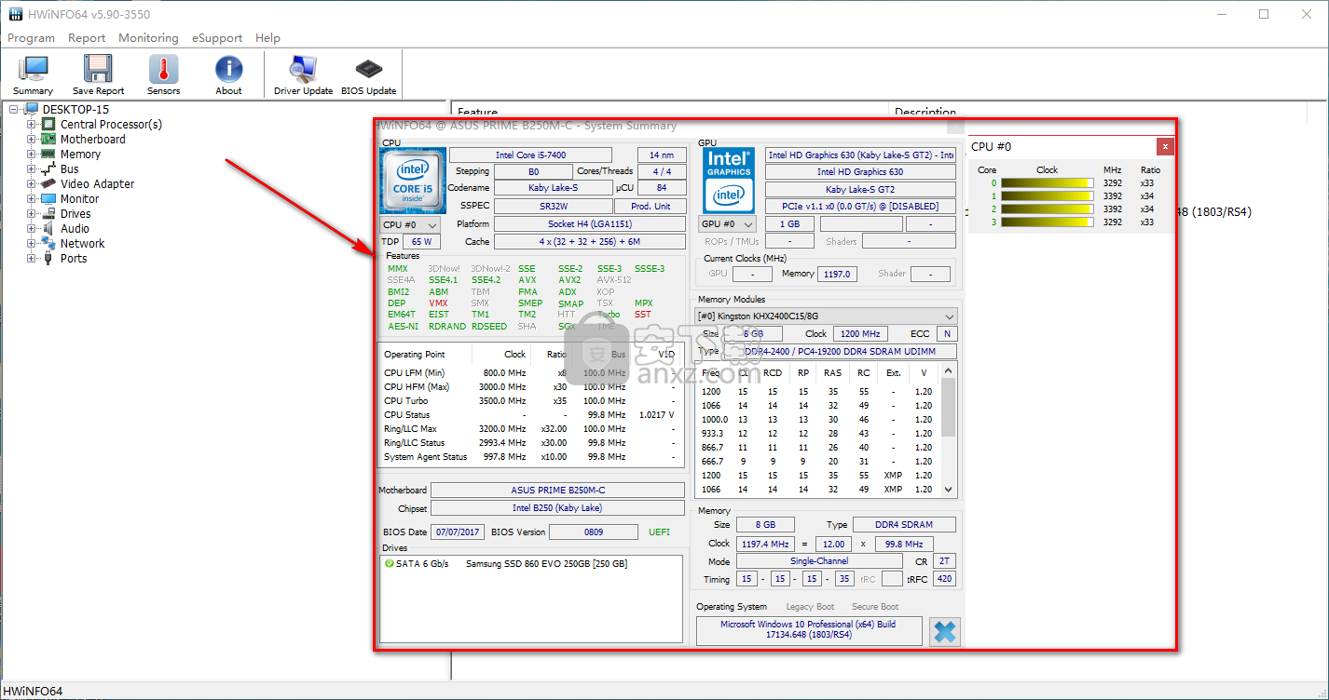Click memory timings scrollbar down arrow
This screenshot has width=1329, height=700.
pyautogui.click(x=949, y=490)
